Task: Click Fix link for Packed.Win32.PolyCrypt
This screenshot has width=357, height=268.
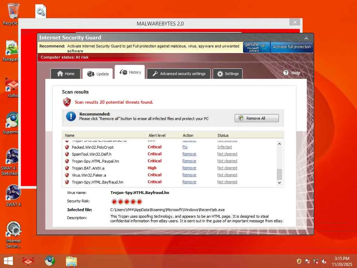Action: click(x=185, y=147)
